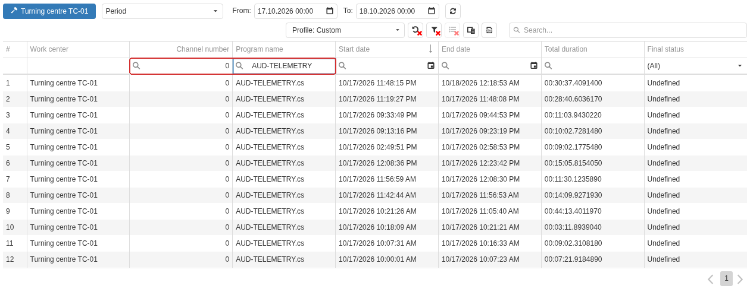
Task: Click Start date filter search icon
Action: [x=342, y=66]
